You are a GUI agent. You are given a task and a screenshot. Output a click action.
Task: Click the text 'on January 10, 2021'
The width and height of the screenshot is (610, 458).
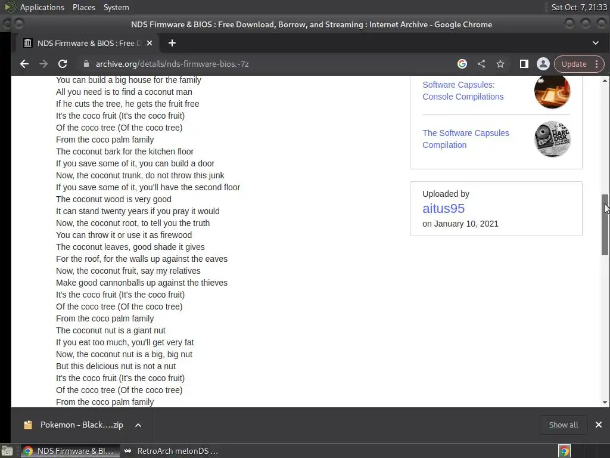[x=460, y=224]
